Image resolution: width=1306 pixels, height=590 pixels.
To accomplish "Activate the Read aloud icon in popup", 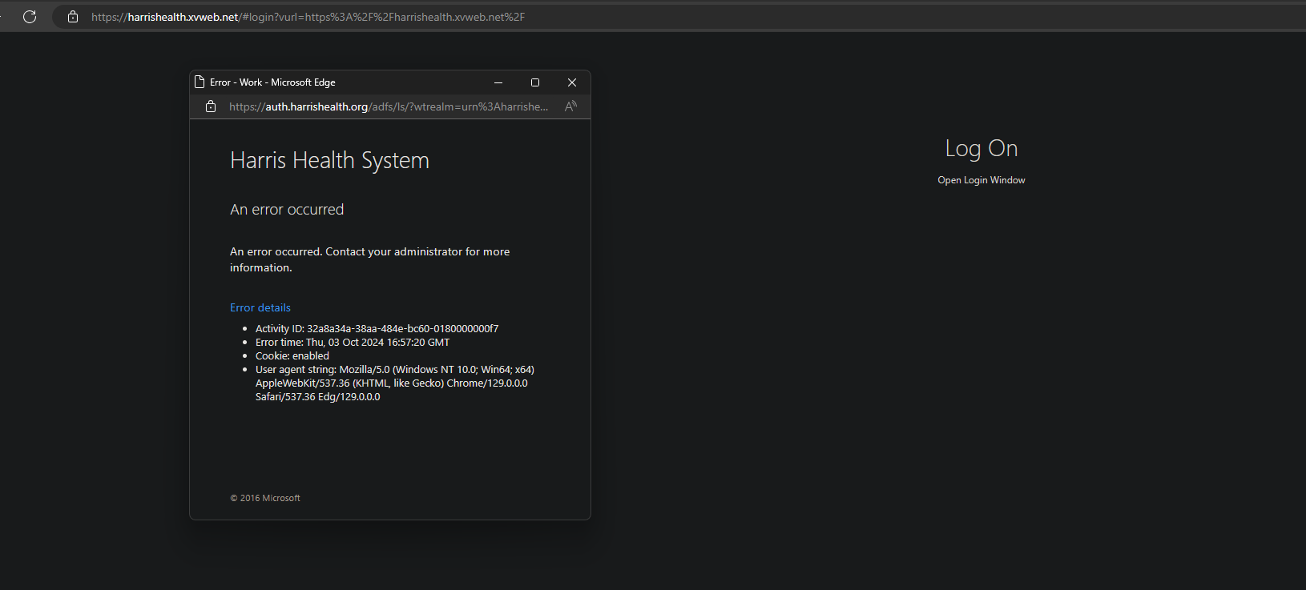I will [x=570, y=106].
